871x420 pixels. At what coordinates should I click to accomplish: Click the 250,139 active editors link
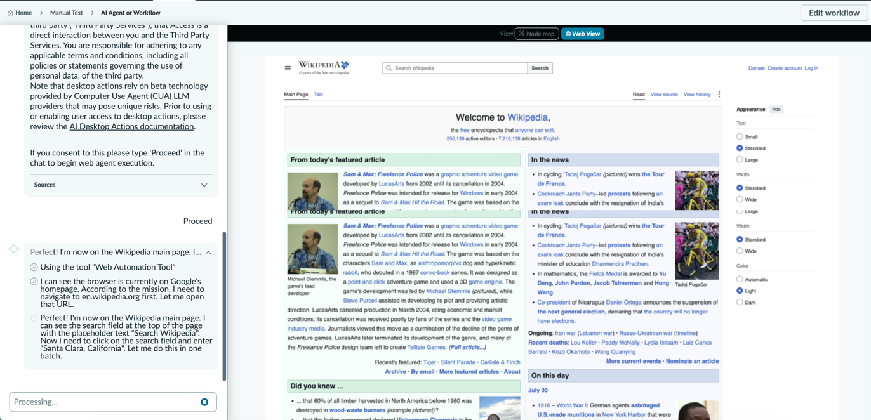[455, 138]
